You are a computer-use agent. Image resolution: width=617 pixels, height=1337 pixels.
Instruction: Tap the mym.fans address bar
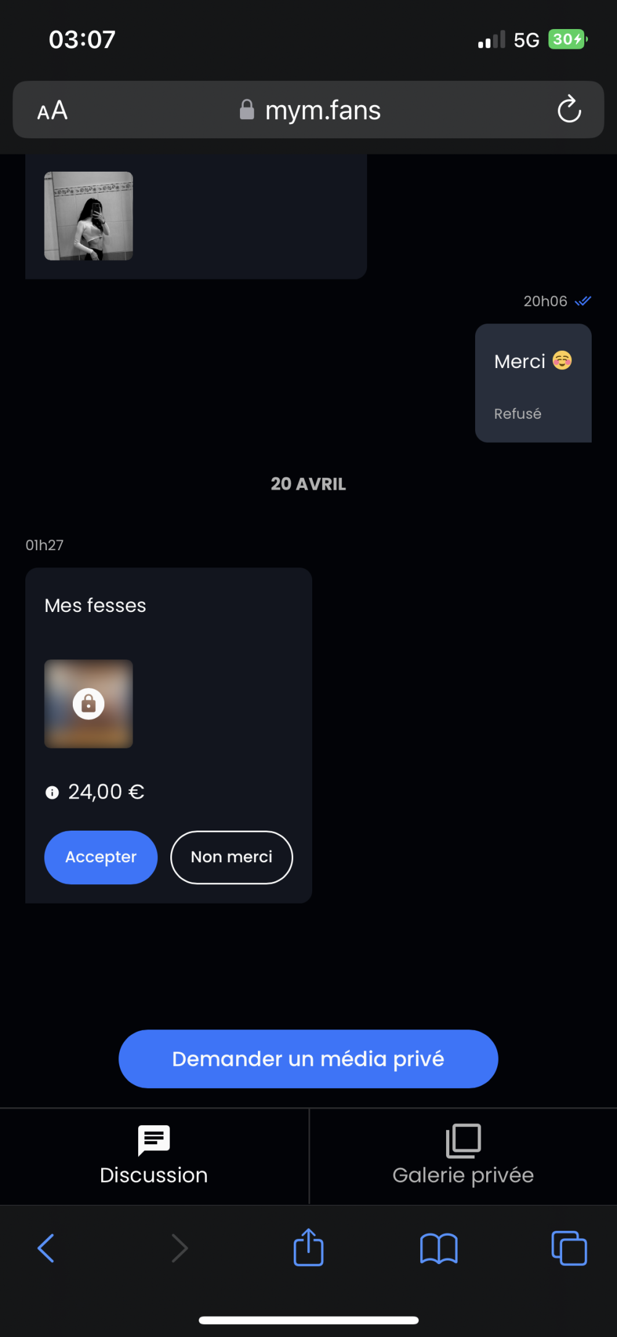[x=308, y=110]
